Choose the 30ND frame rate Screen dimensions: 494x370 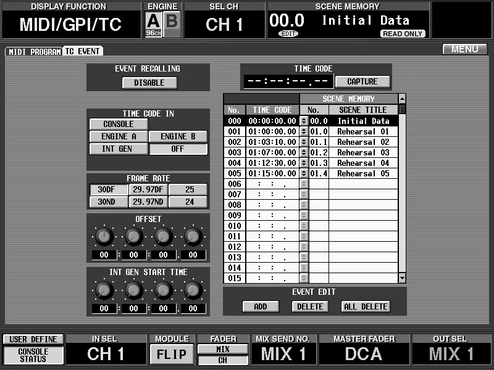point(109,202)
